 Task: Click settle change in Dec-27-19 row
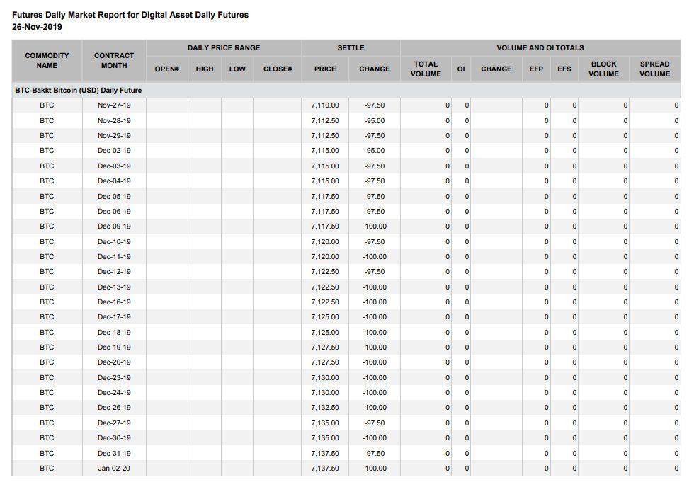375,423
